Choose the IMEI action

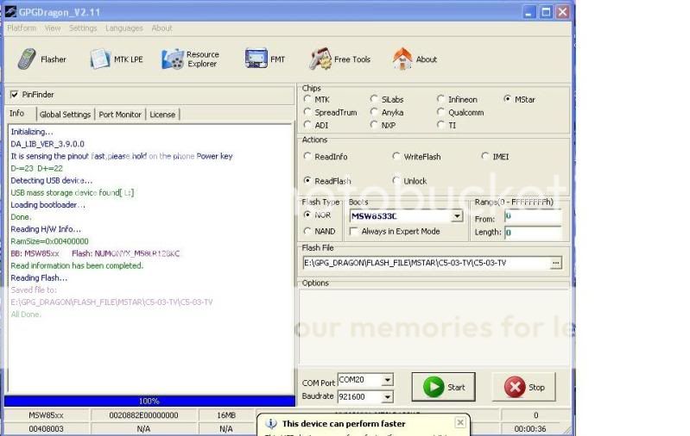(x=485, y=156)
